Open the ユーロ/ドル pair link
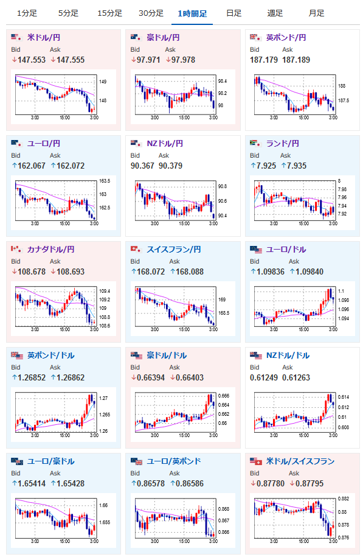Screen dimensions: 363x557 [x=286, y=250]
